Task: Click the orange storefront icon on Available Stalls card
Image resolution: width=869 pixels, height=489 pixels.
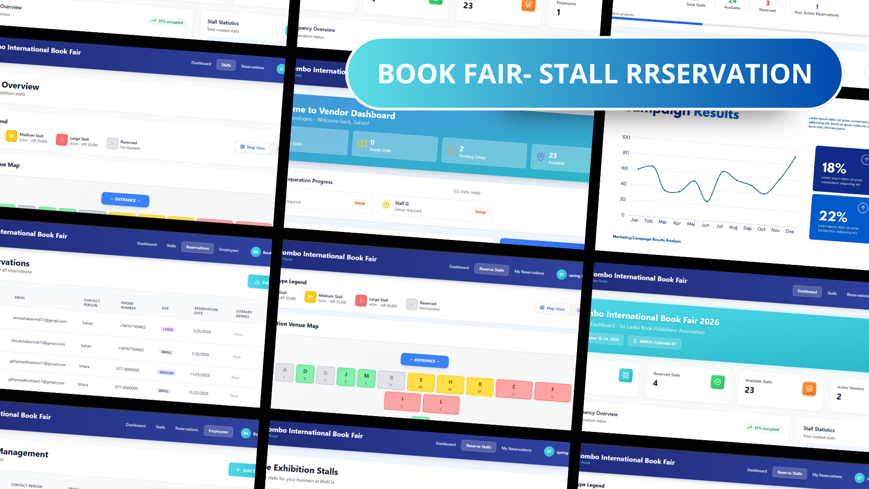Action: pos(809,388)
